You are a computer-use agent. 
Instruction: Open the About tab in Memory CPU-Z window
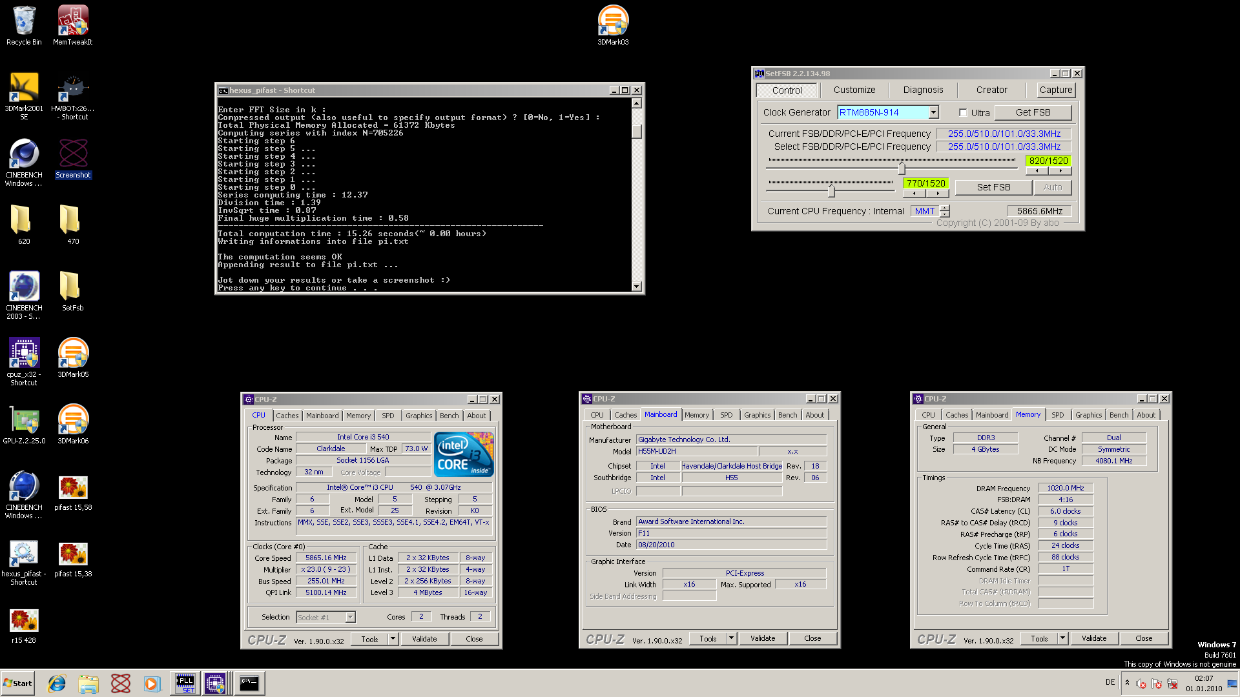pyautogui.click(x=1146, y=415)
